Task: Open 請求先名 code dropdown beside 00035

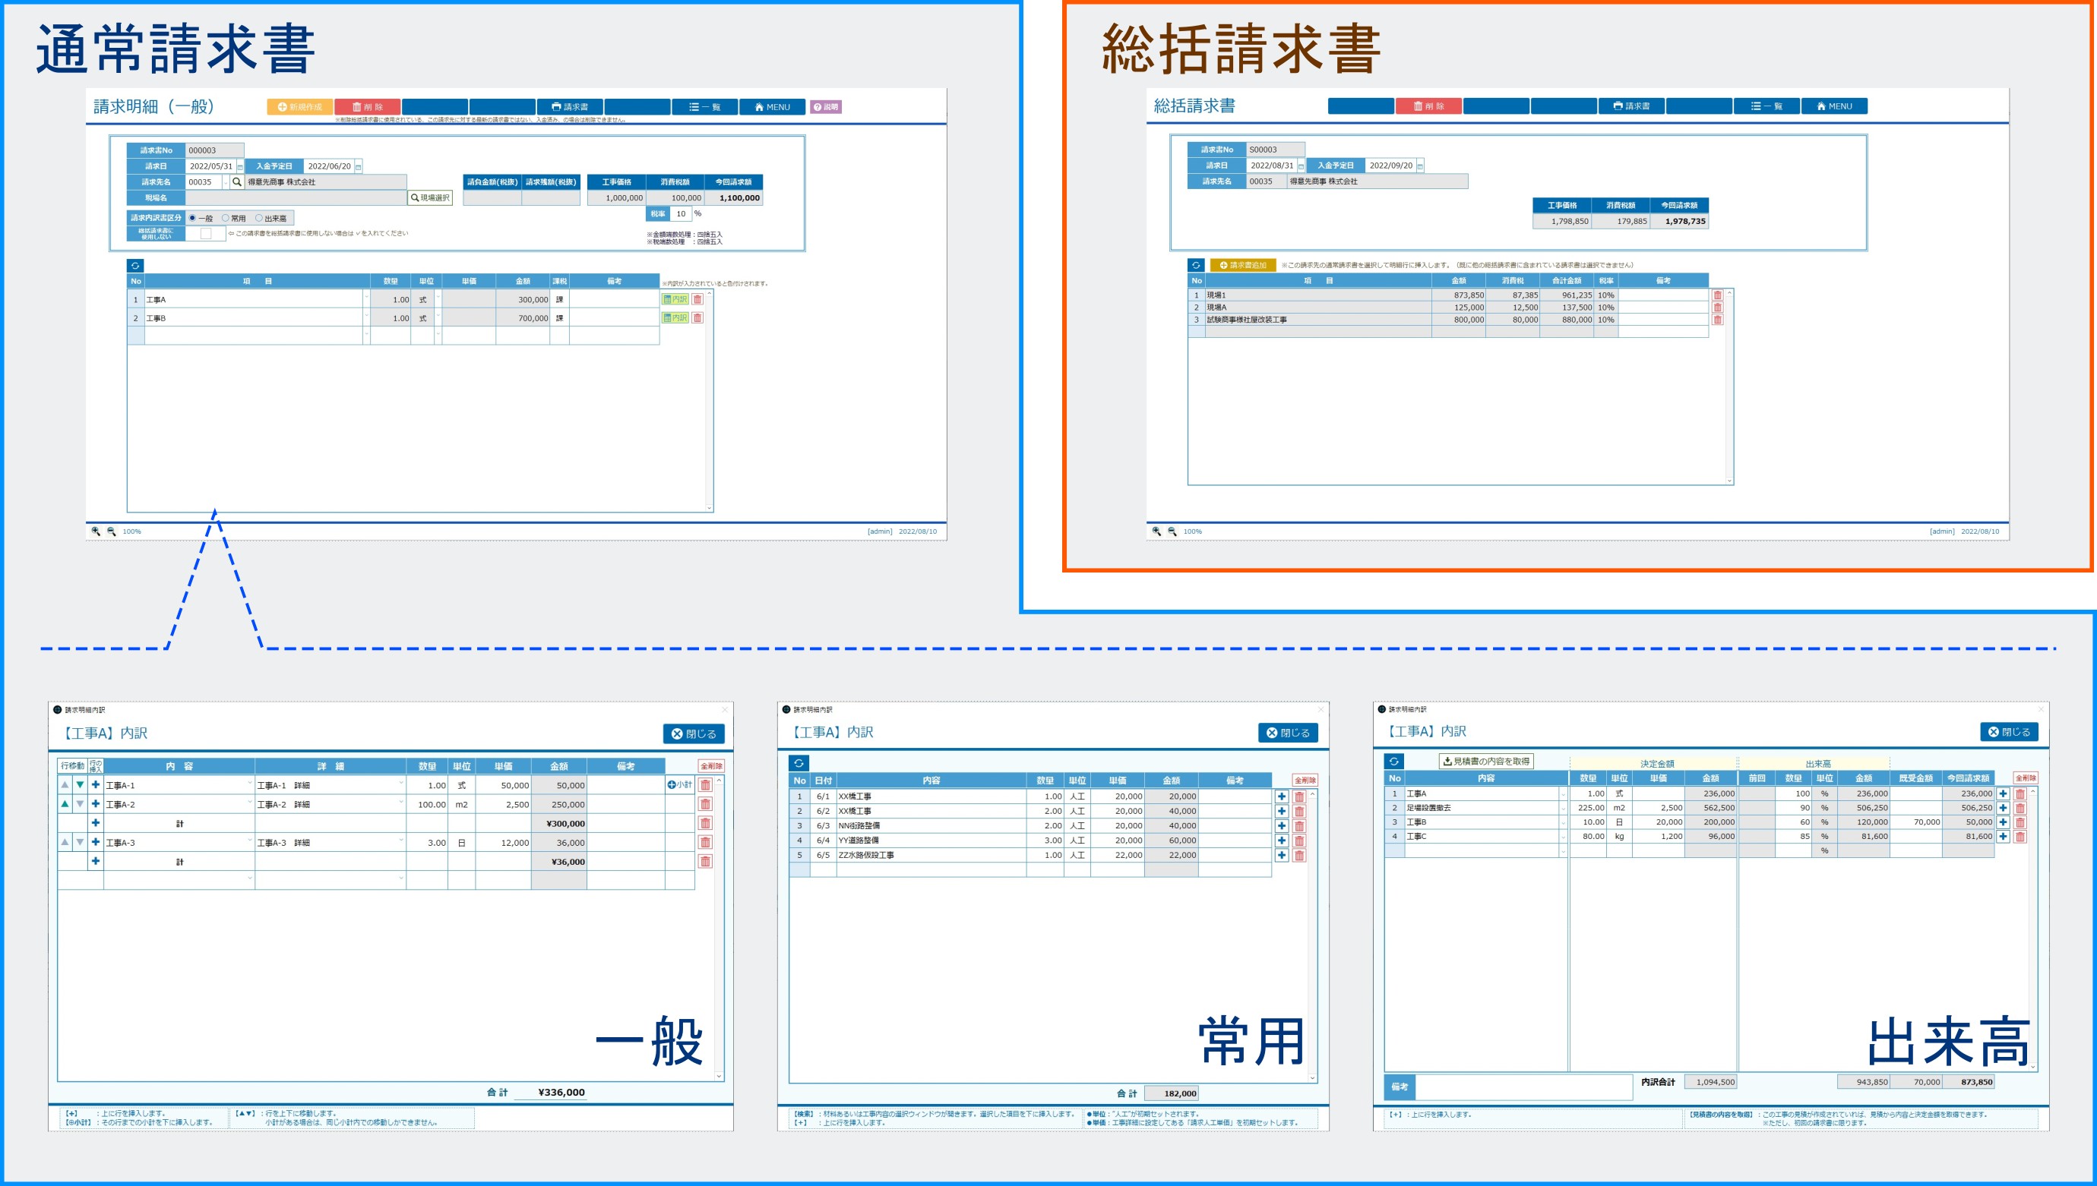Action: [x=226, y=182]
